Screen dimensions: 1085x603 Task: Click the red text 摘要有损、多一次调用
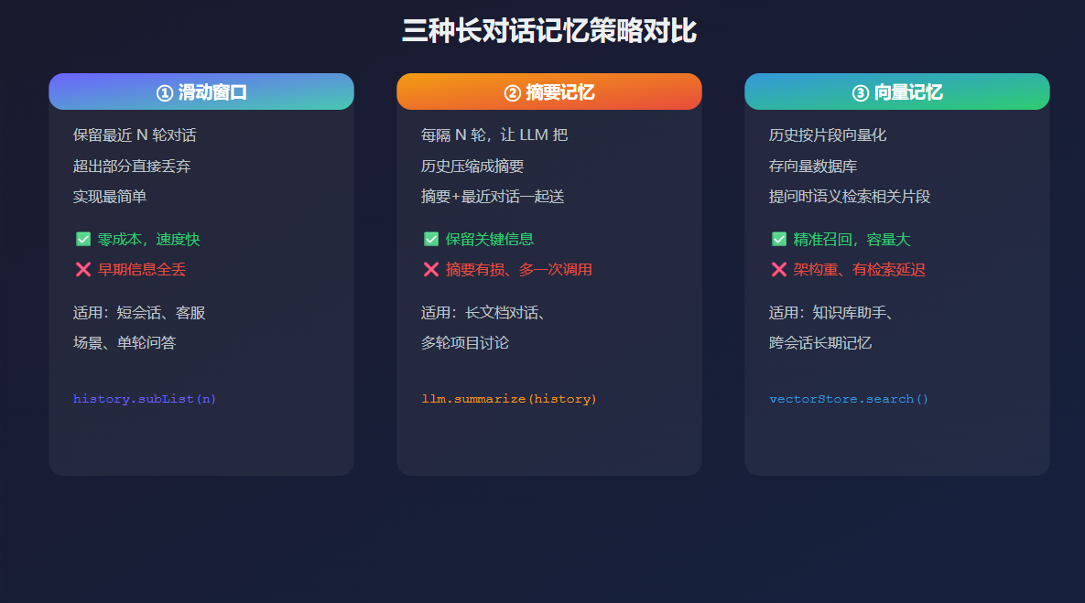coord(519,270)
